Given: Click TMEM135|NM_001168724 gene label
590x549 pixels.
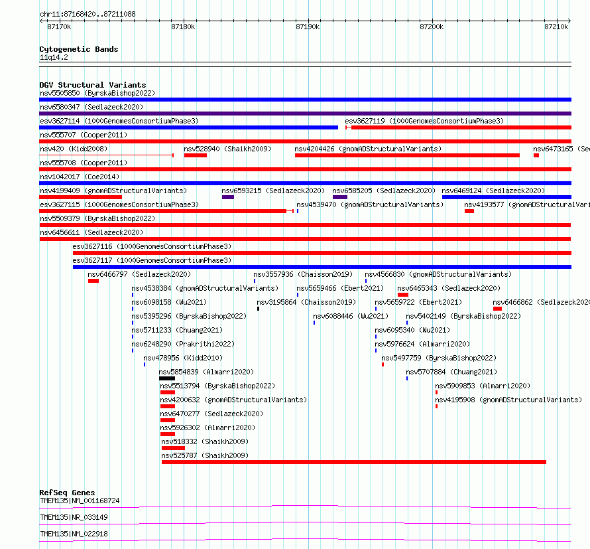Looking at the screenshot, I should tap(80, 501).
